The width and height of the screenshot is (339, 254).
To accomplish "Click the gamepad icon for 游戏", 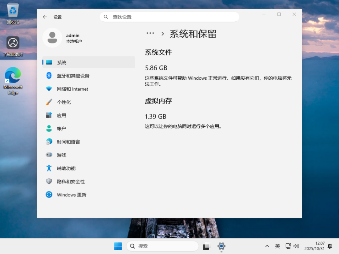I will pyautogui.click(x=49, y=155).
